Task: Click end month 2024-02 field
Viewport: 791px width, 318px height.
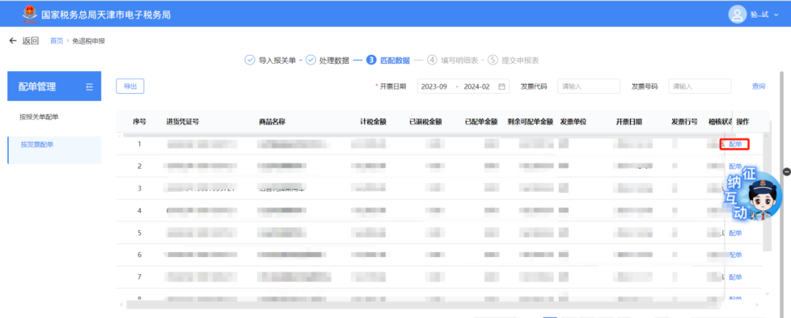Action: [477, 86]
